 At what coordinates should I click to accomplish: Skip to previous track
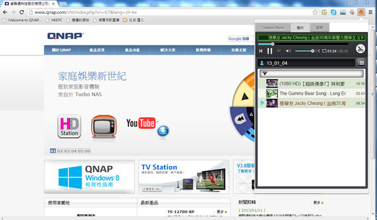click(261, 51)
